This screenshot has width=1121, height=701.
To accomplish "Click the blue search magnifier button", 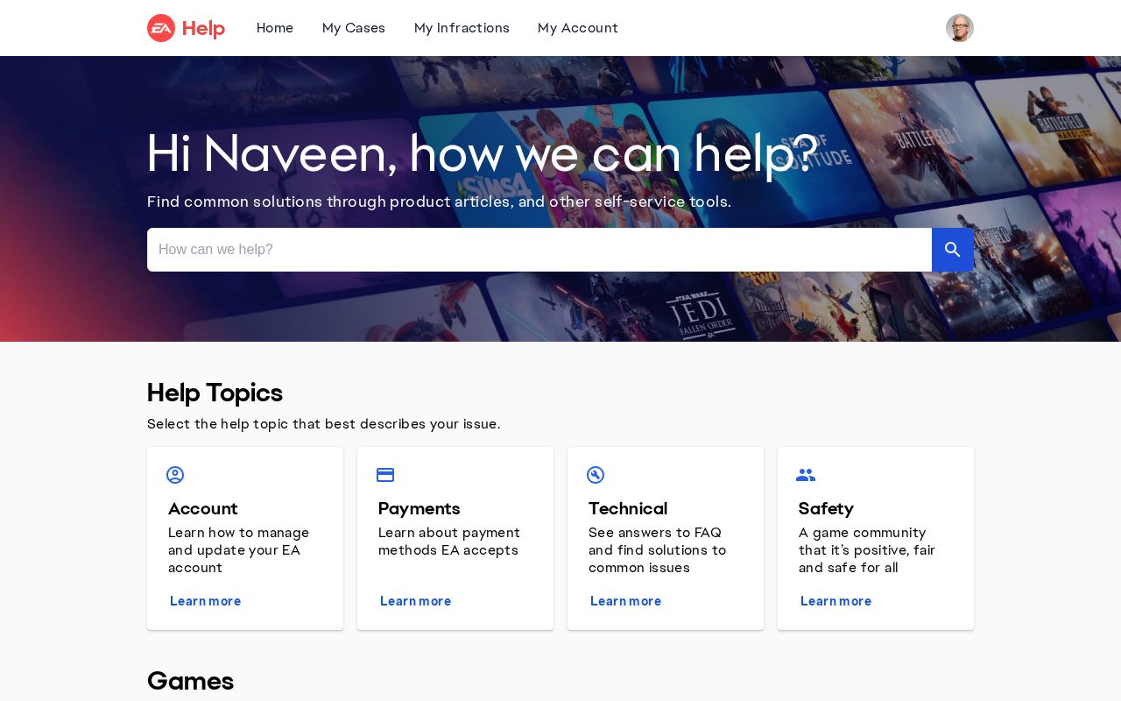I will click(x=953, y=250).
